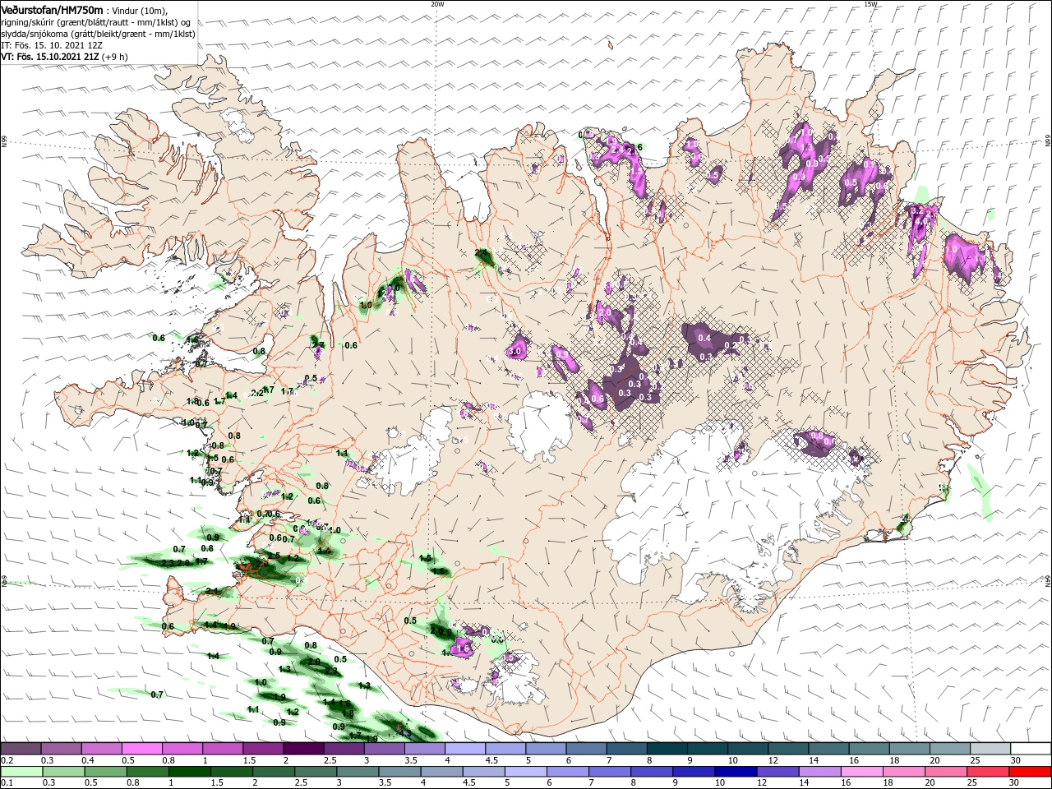
Task: Pick the darkest green 1 rain scale swatch
Action: tap(189, 772)
